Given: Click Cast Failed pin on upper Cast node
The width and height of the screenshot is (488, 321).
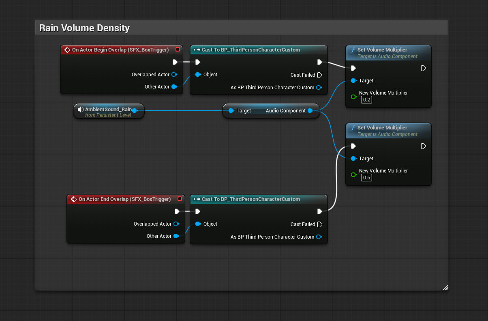Looking at the screenshot, I should pyautogui.click(x=319, y=75).
